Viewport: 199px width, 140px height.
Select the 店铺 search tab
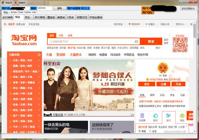pyautogui.click(x=70, y=36)
